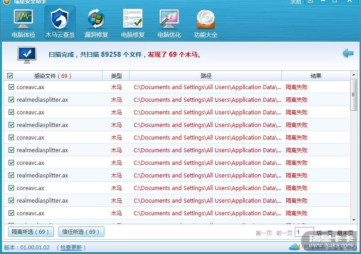Uncheck first coreavc.ax row checkbox
This screenshot has height=254, width=361.
11,87
